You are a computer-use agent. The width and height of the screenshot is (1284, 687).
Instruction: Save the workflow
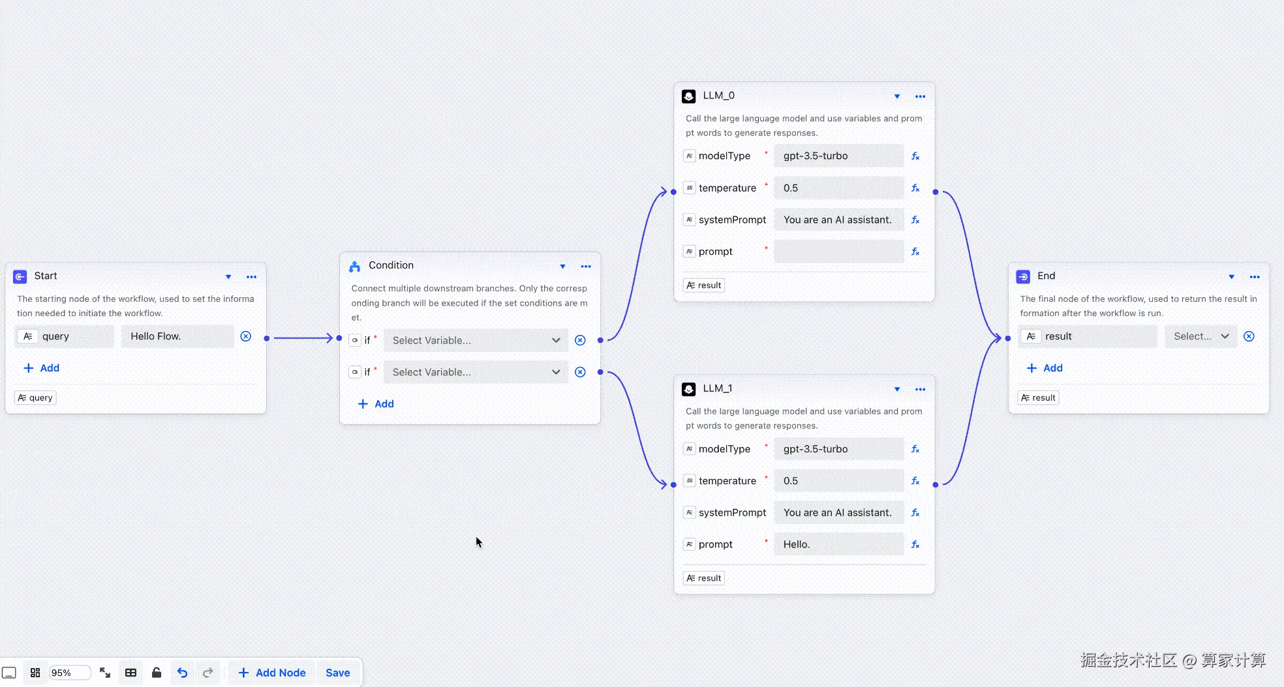coord(337,673)
